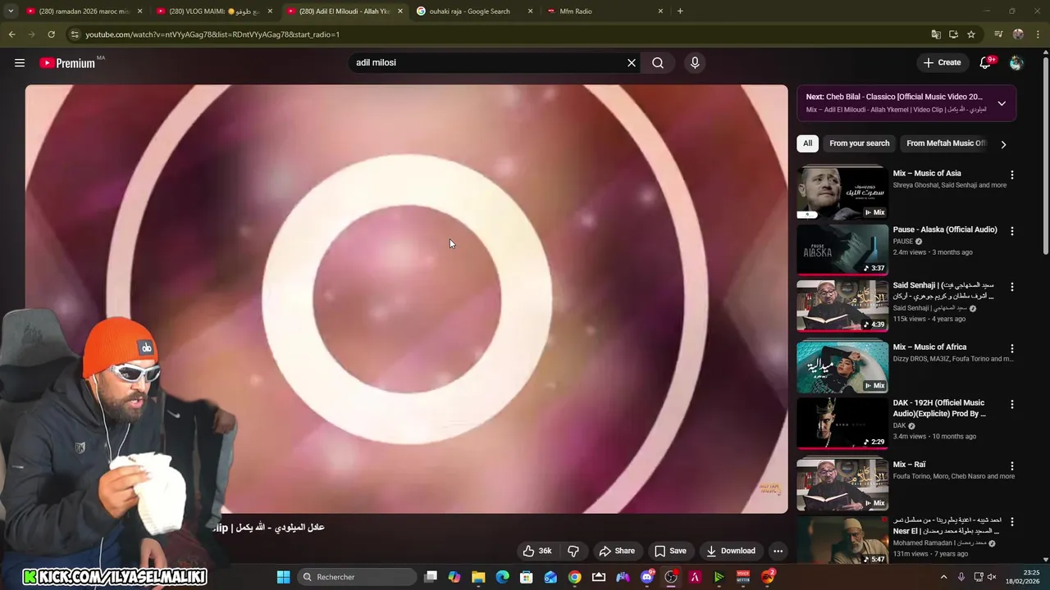Select the All filter chip
Image resolution: width=1050 pixels, height=590 pixels.
pyautogui.click(x=807, y=143)
